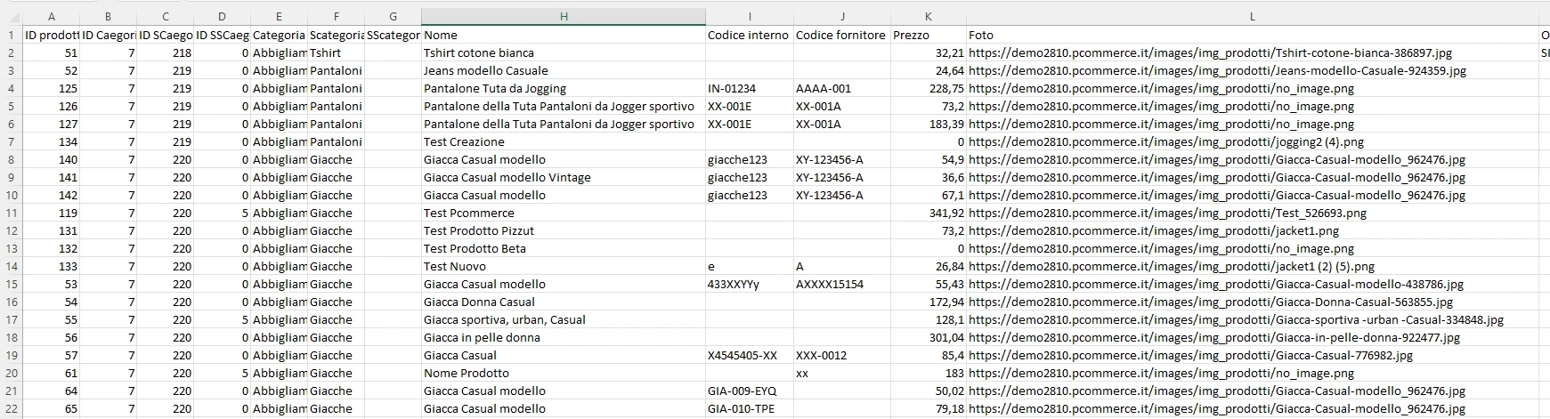Select cell 'Test Creazione'
Viewport: 1550px width, 419px height.
[564, 141]
